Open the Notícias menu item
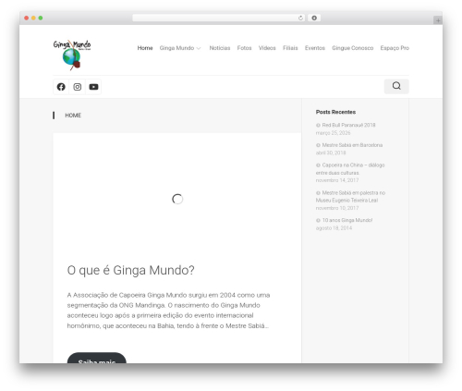This screenshot has height=391, width=462. click(220, 48)
